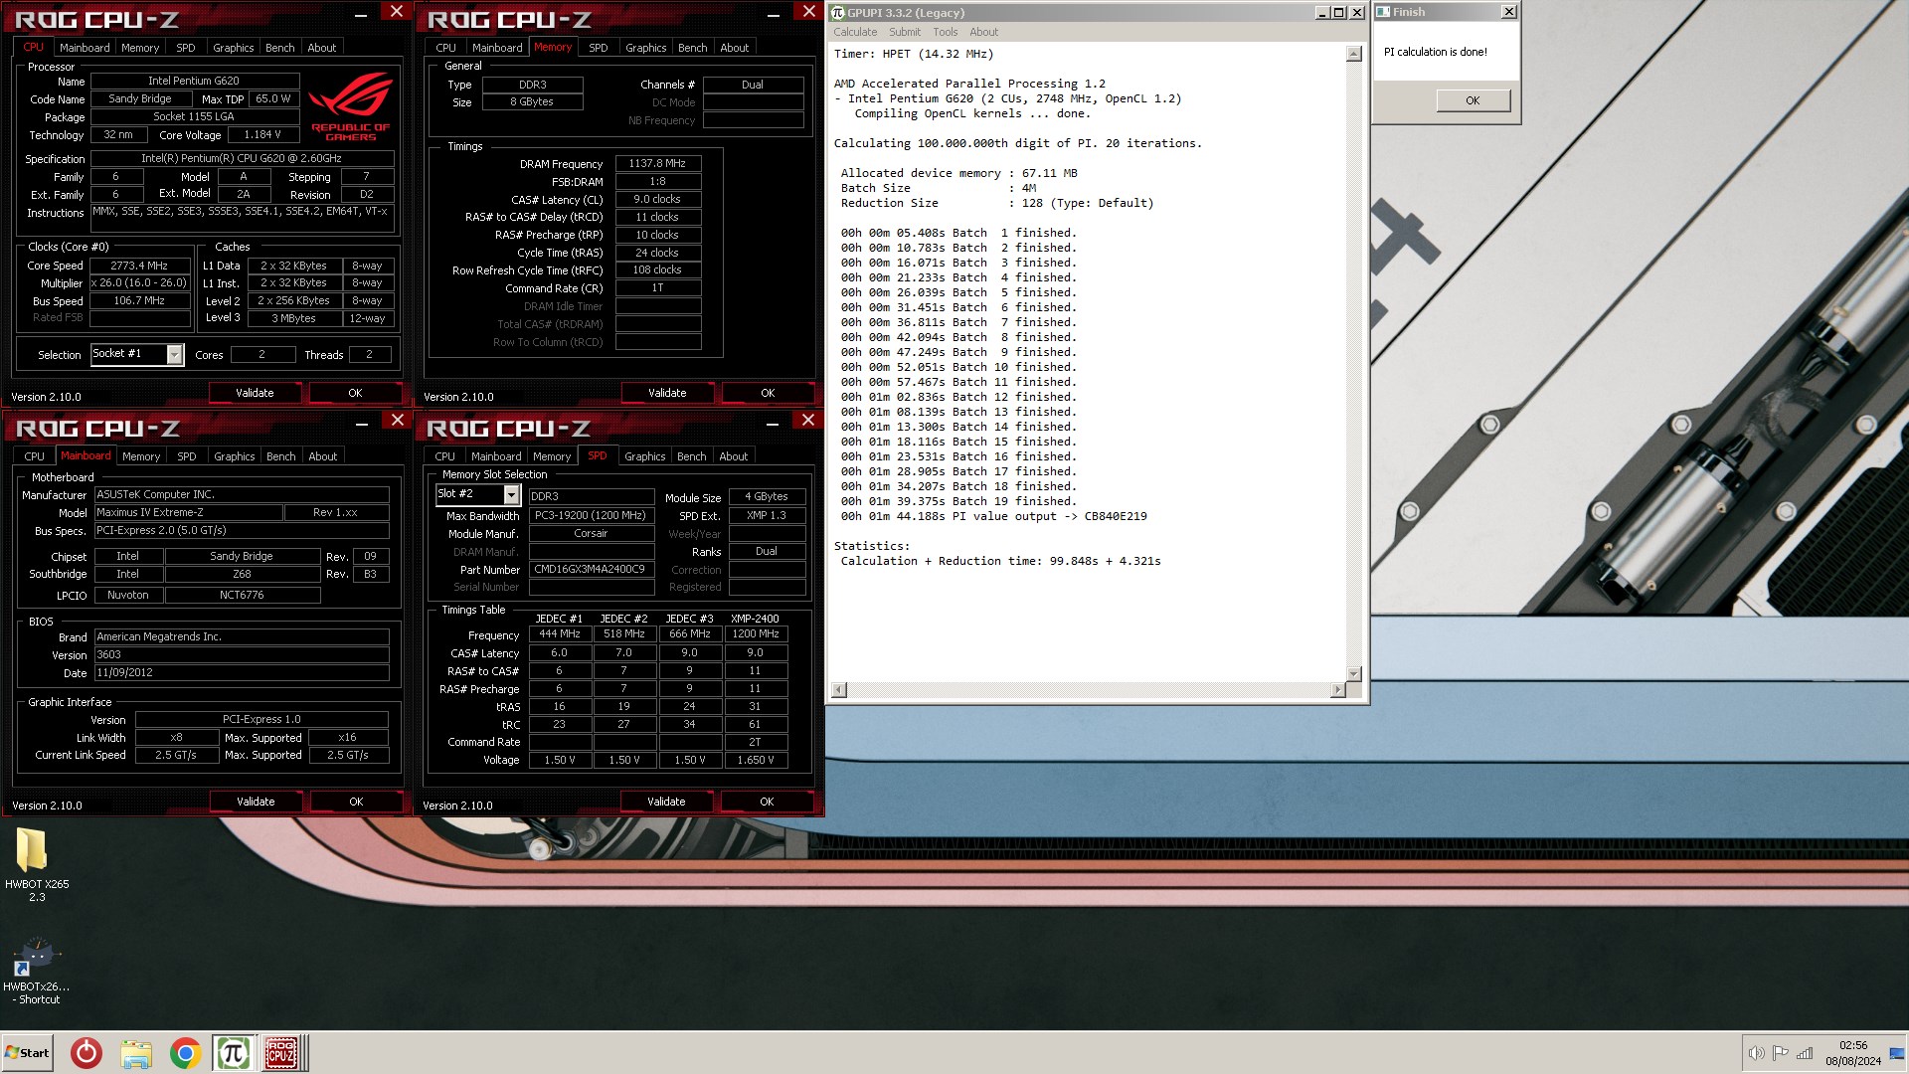Click the GPUPI title bar pi icon

tap(838, 12)
